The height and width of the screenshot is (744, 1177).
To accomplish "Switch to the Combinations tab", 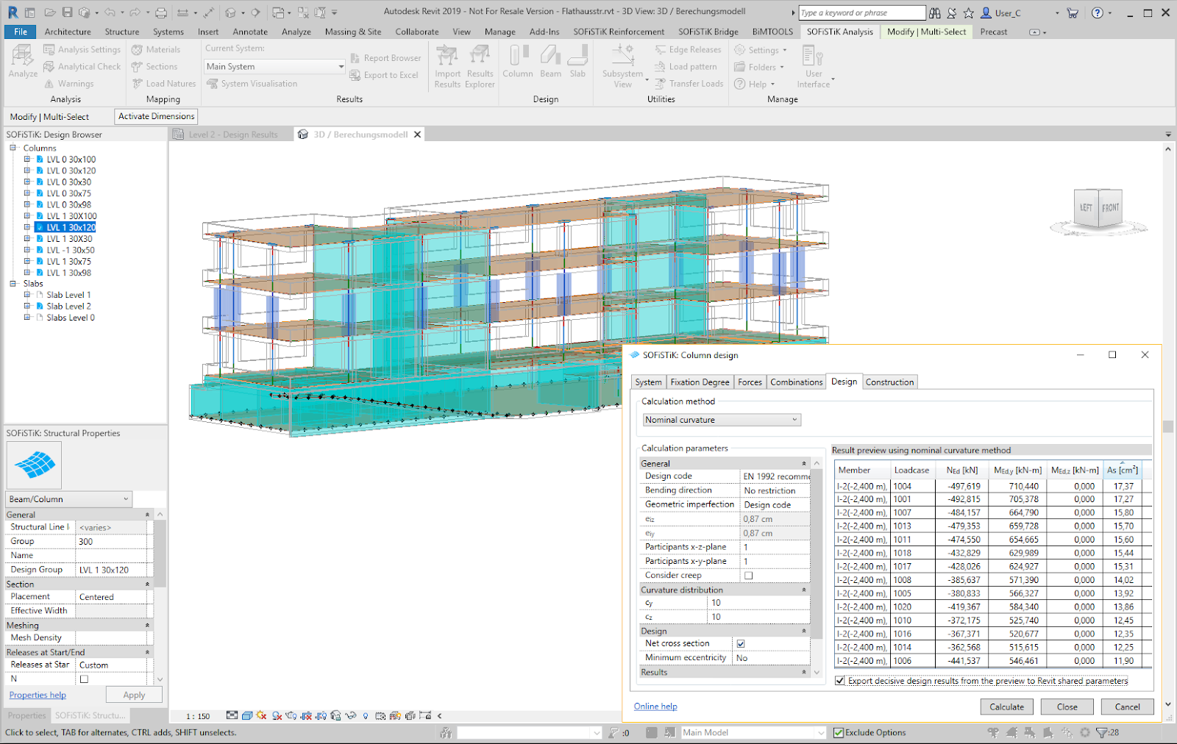I will click(x=796, y=382).
